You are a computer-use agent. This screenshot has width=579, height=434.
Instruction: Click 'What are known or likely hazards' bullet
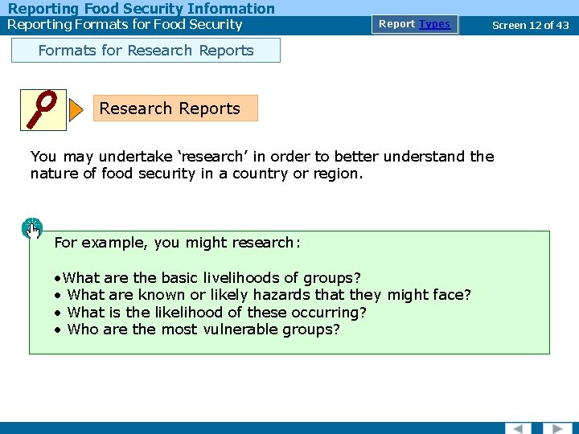coord(262,295)
